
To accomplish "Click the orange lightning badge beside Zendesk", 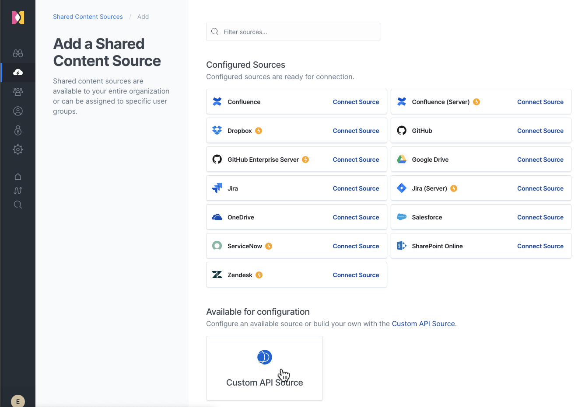I will tap(259, 275).
